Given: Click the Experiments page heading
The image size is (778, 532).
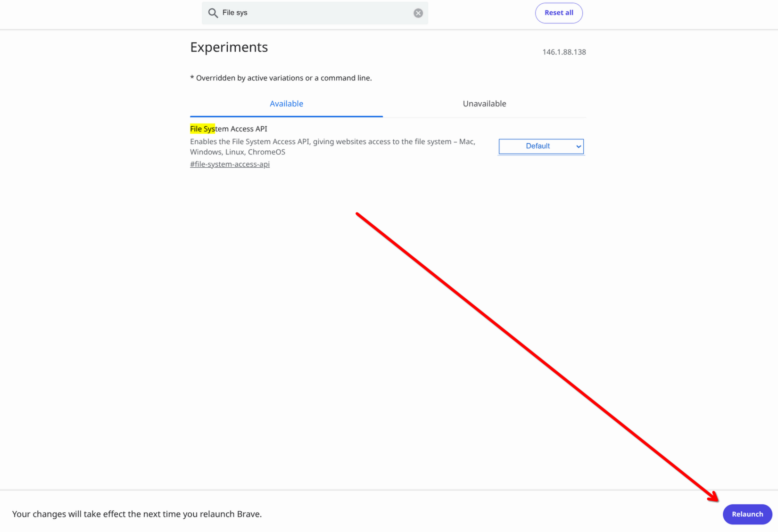Looking at the screenshot, I should point(229,47).
